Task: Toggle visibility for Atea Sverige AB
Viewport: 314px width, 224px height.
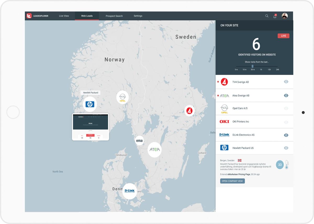Action: coord(286,96)
